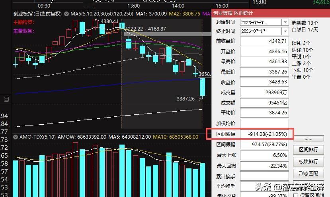The width and height of the screenshot is (330, 197).
Task: Click the 起始时间 date field 2026-07-01
Action: (x=261, y=22)
